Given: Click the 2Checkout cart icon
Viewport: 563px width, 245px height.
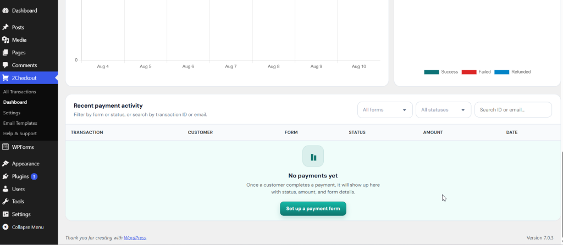Looking at the screenshot, I should [x=5, y=78].
